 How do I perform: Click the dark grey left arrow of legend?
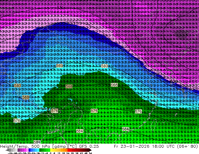pos(7,150)
